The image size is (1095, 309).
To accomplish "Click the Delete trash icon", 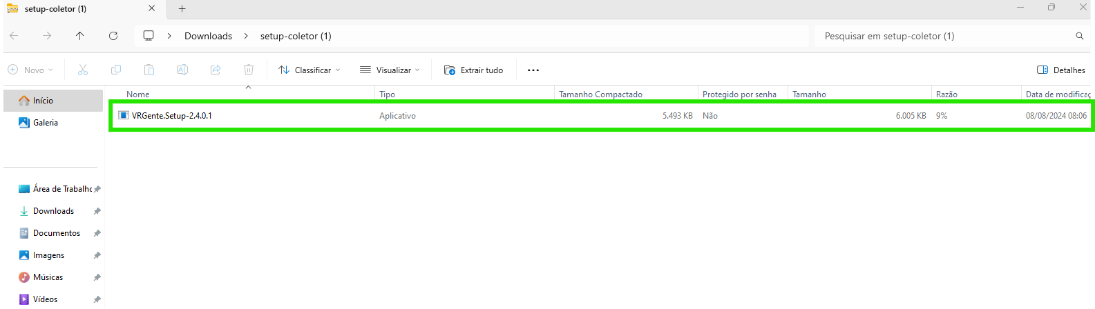I will click(249, 70).
